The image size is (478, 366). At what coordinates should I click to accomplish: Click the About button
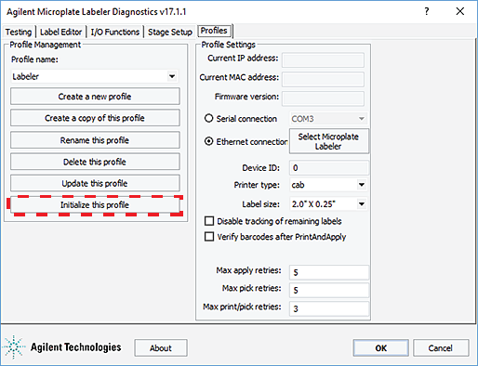click(x=161, y=348)
